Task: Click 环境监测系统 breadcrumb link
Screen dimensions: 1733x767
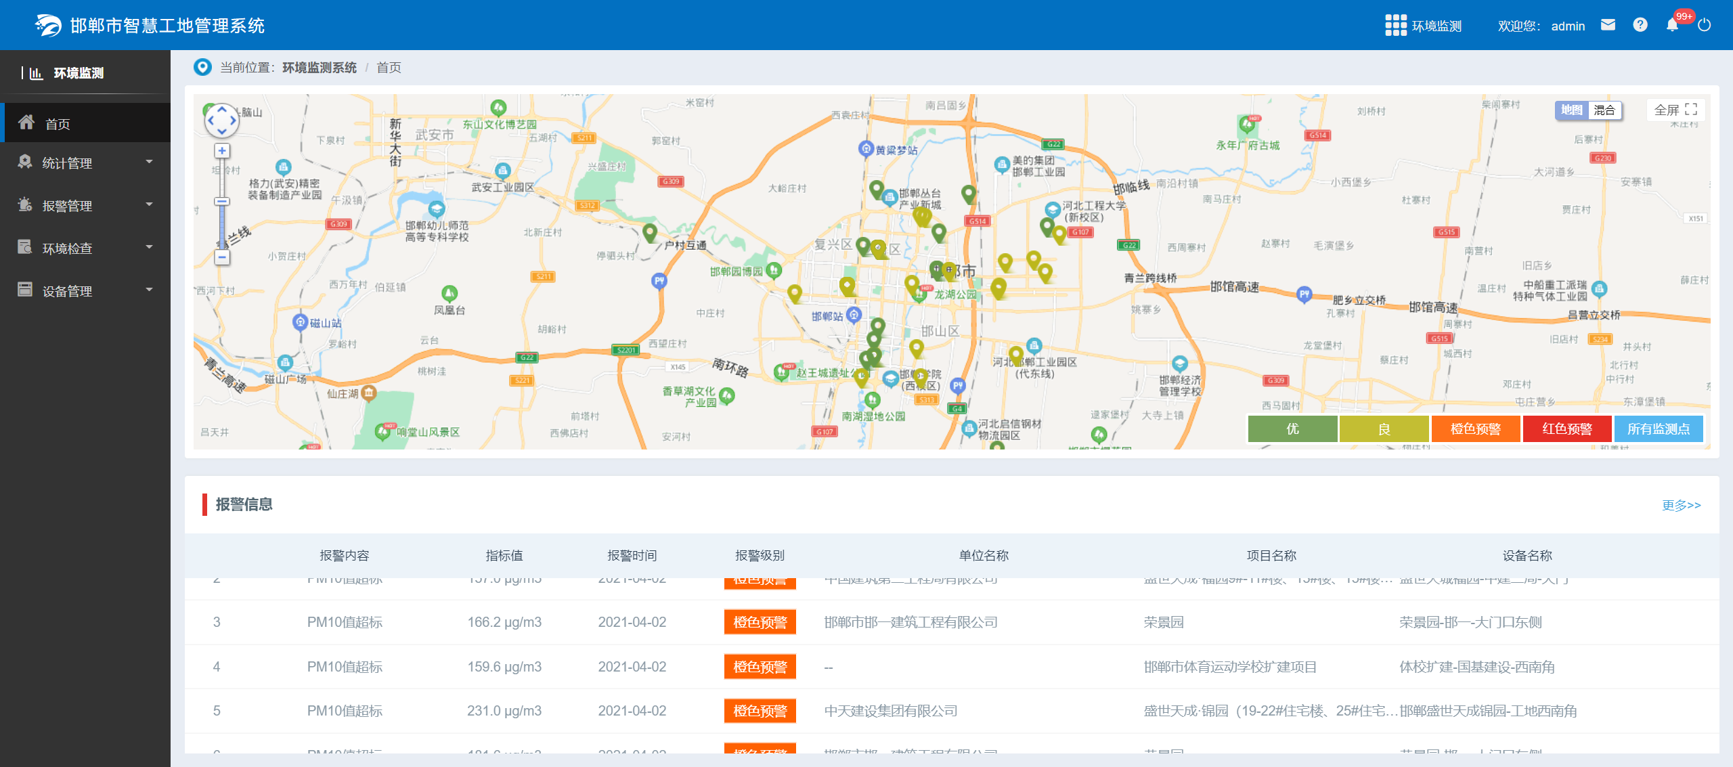Action: [320, 67]
